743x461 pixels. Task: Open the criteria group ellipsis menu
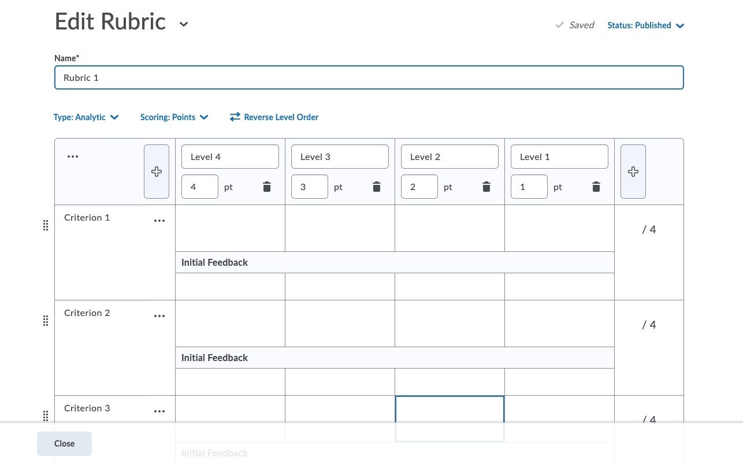72,157
